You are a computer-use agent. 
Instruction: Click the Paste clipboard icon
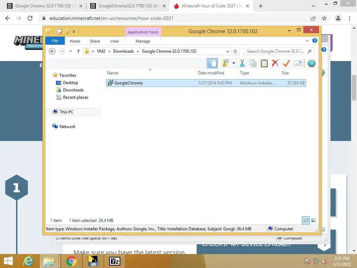pos(264,63)
